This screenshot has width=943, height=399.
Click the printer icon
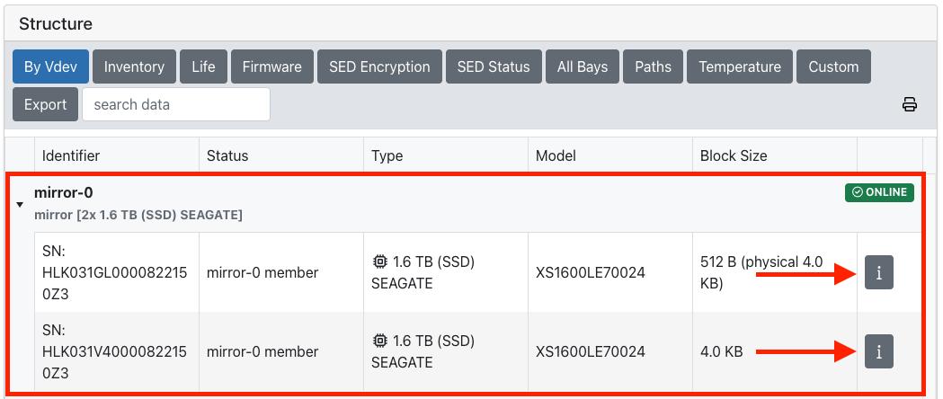[x=909, y=104]
